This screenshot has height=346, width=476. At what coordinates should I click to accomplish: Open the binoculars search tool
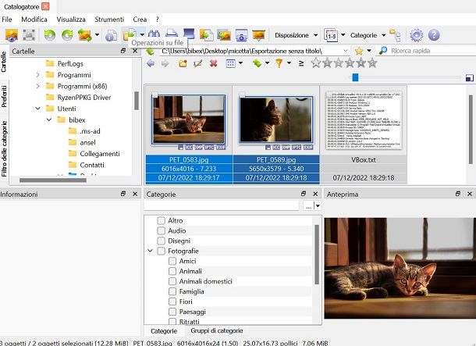[154, 34]
